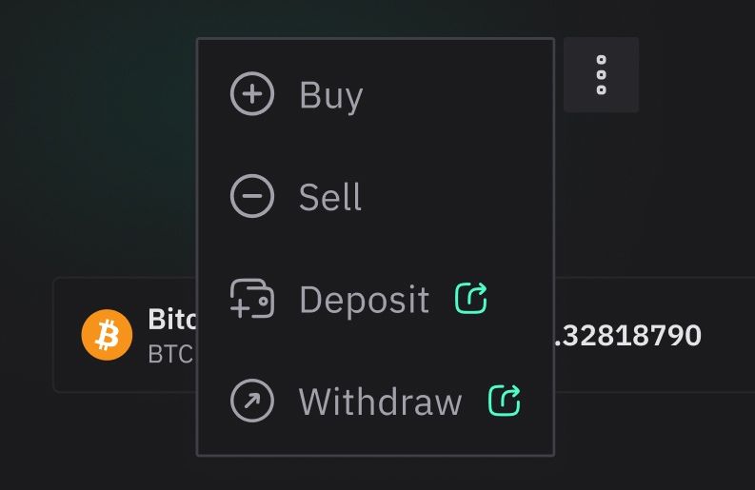Click the minus-circle icon beside Sell
The width and height of the screenshot is (755, 490).
click(252, 196)
